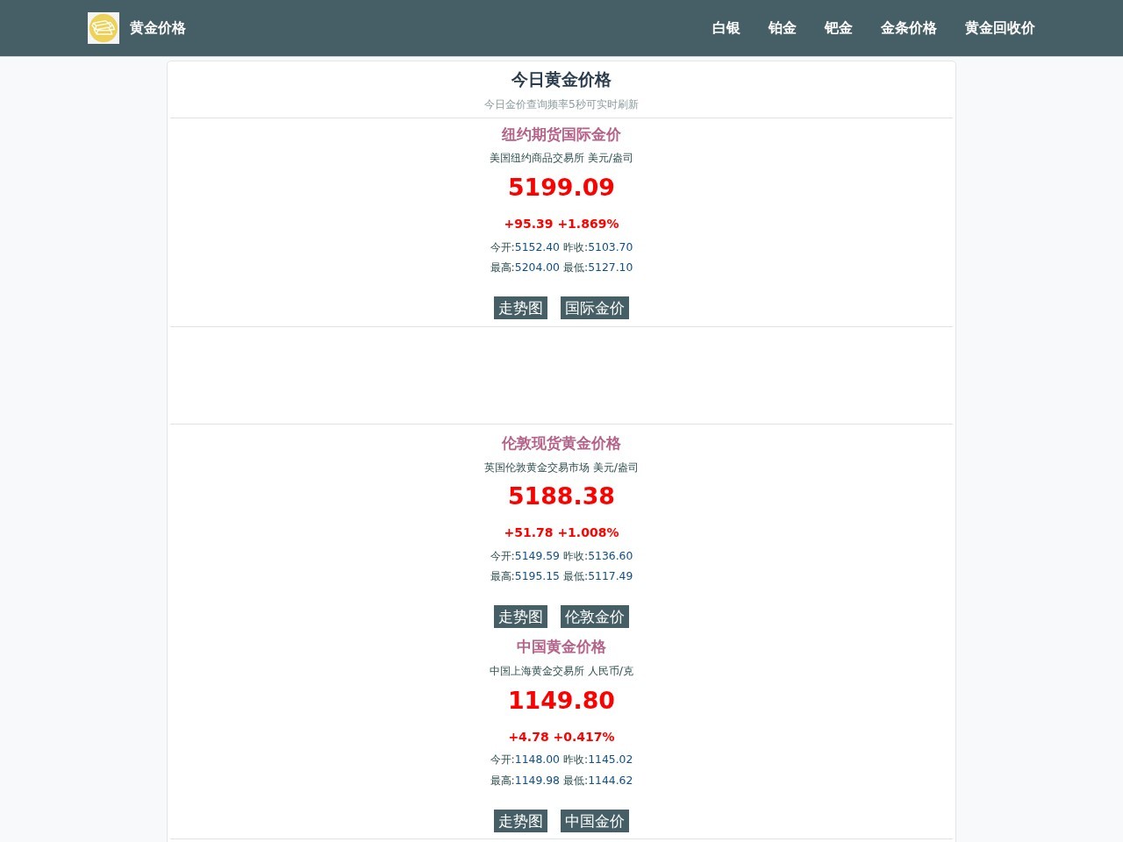The width and height of the screenshot is (1123, 842).
Task: Open the 伦敦现货黄金价格 section link
Action: click(x=561, y=444)
